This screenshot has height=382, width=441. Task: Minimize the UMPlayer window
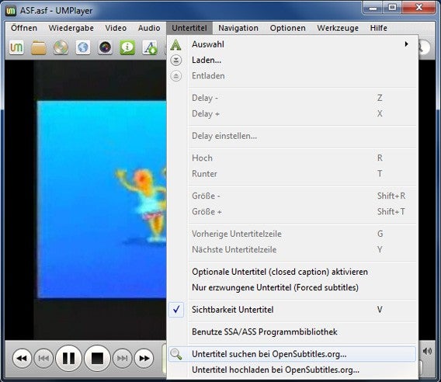[x=373, y=8]
